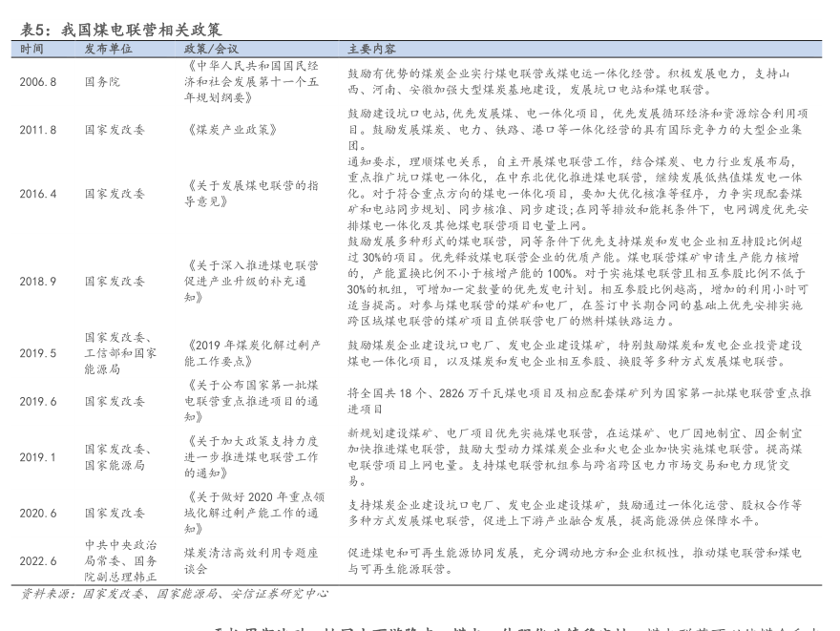840x631 pixels.
Task: Click the 2022.6 date cell
Action: point(38,560)
